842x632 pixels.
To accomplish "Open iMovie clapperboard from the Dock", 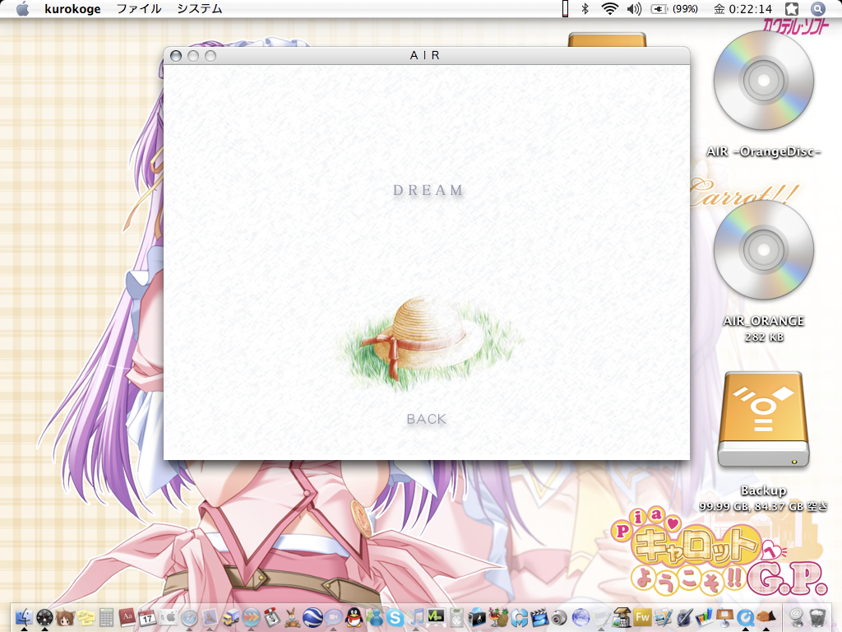I will pyautogui.click(x=539, y=617).
